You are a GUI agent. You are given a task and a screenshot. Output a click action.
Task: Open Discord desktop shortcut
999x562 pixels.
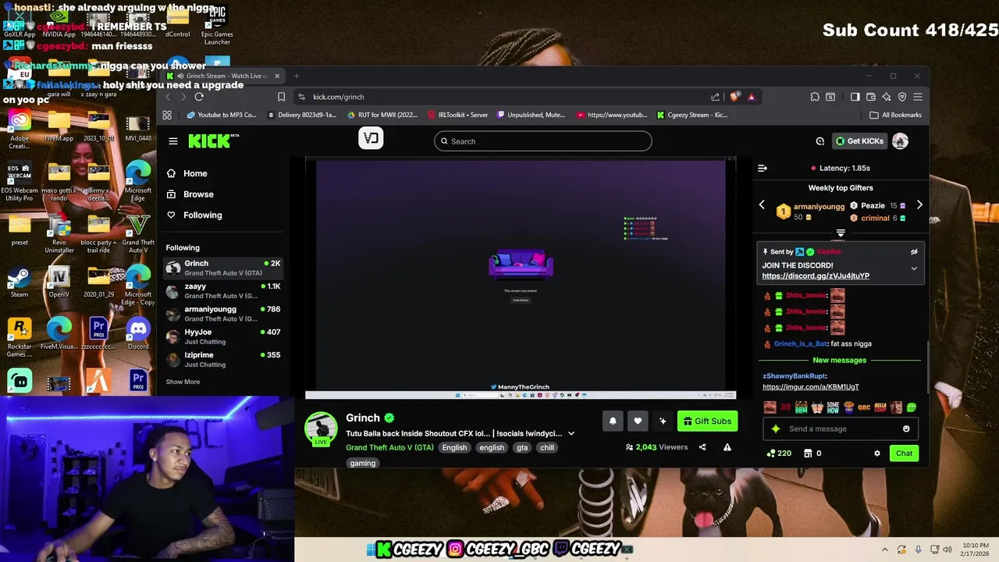138,334
